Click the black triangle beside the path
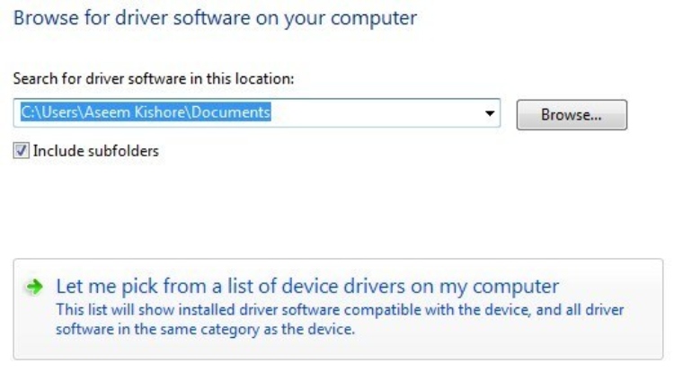 489,113
